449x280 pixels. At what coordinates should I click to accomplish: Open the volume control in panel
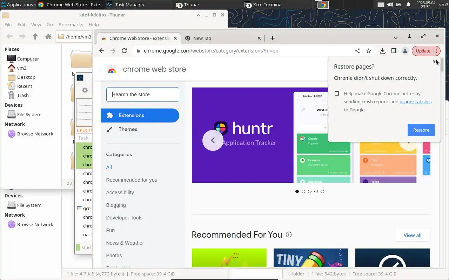coord(390,5)
